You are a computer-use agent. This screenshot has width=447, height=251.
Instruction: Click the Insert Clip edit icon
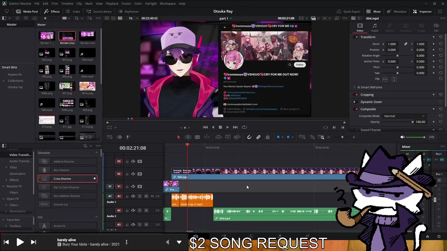(219, 137)
